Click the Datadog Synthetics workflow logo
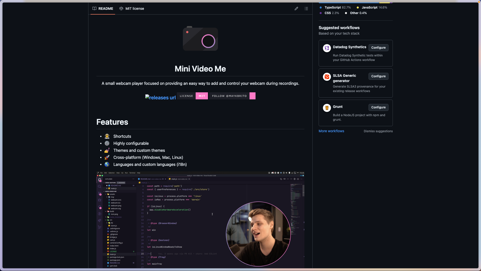481x271 pixels. [x=327, y=48]
